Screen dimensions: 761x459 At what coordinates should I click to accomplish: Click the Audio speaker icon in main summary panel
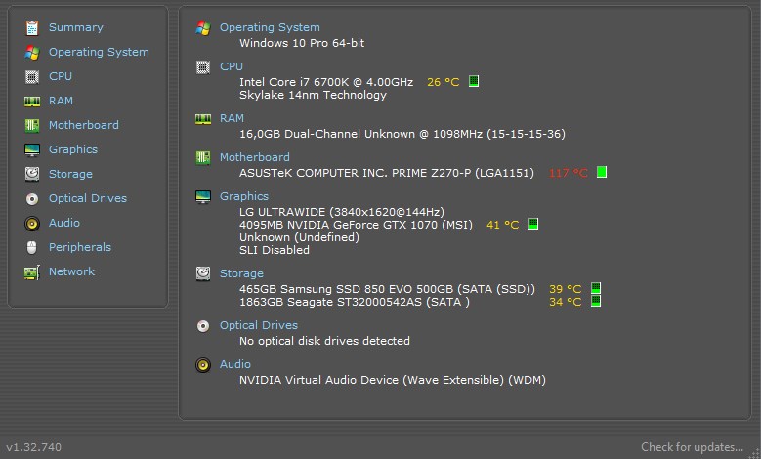[x=203, y=365]
